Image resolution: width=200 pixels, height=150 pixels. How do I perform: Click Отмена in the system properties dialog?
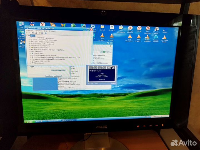click(x=58, y=76)
